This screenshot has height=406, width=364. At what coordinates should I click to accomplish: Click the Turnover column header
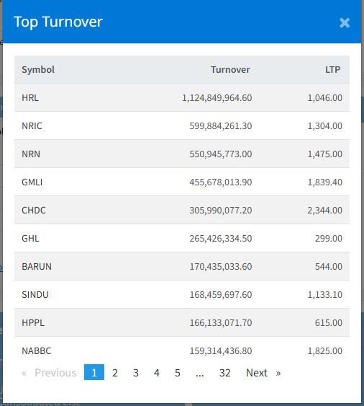(x=230, y=70)
